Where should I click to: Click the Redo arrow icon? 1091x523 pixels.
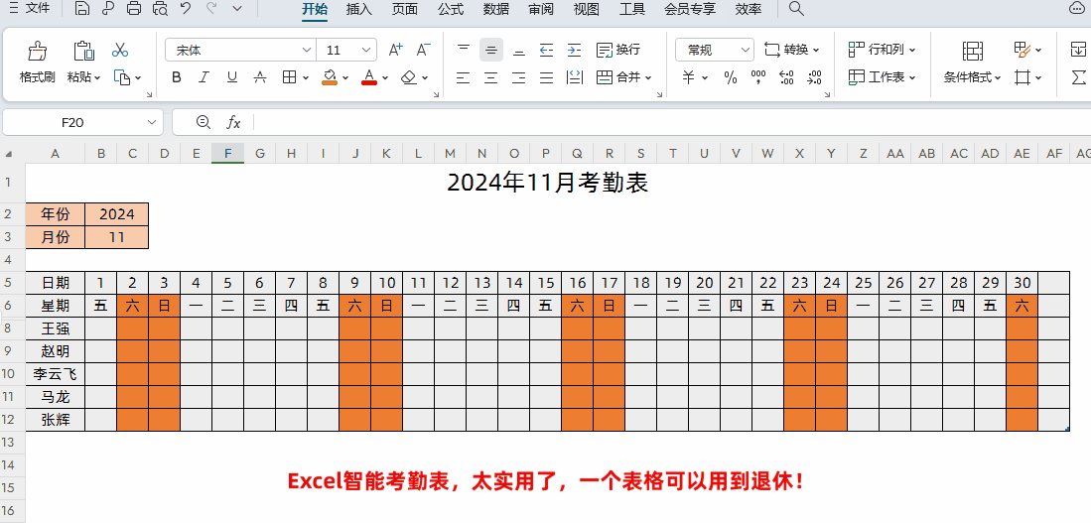211,8
